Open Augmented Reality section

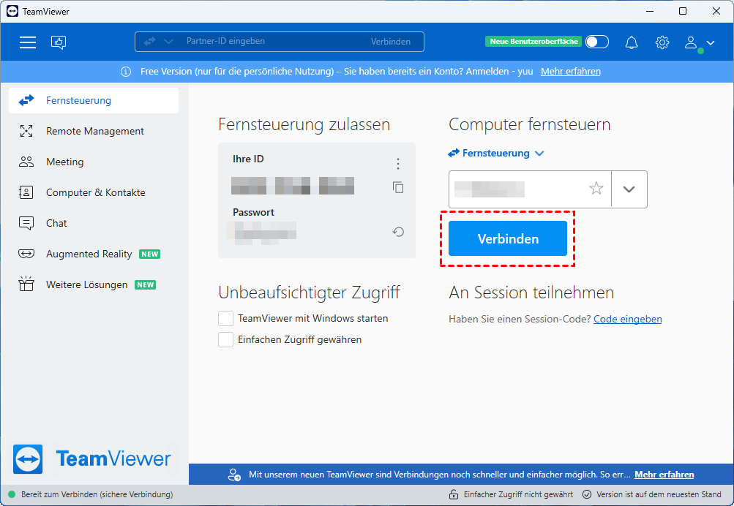(x=94, y=254)
